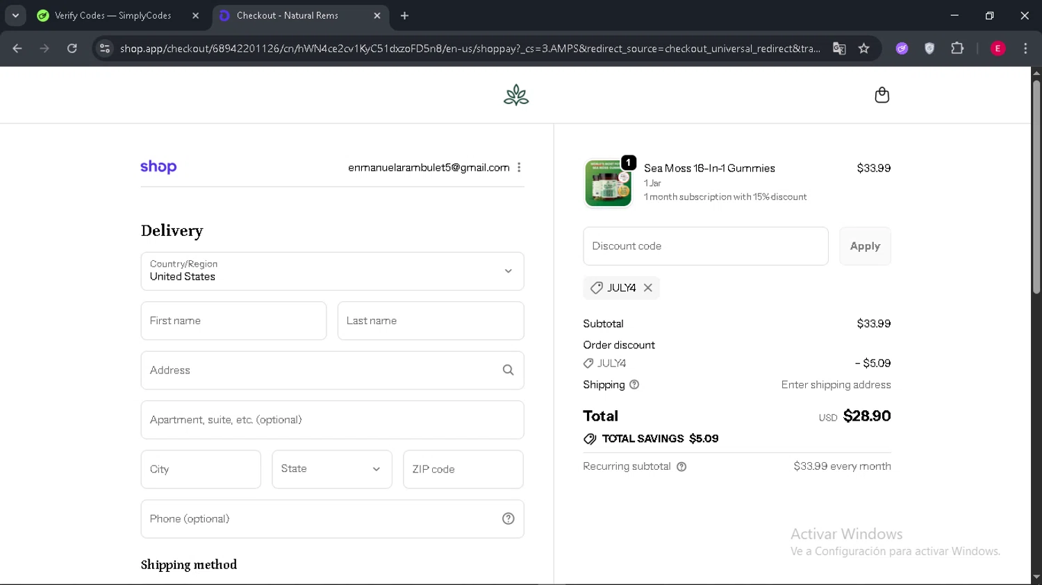The width and height of the screenshot is (1042, 585).
Task: Remove the JULY4 discount code tag
Action: point(648,288)
